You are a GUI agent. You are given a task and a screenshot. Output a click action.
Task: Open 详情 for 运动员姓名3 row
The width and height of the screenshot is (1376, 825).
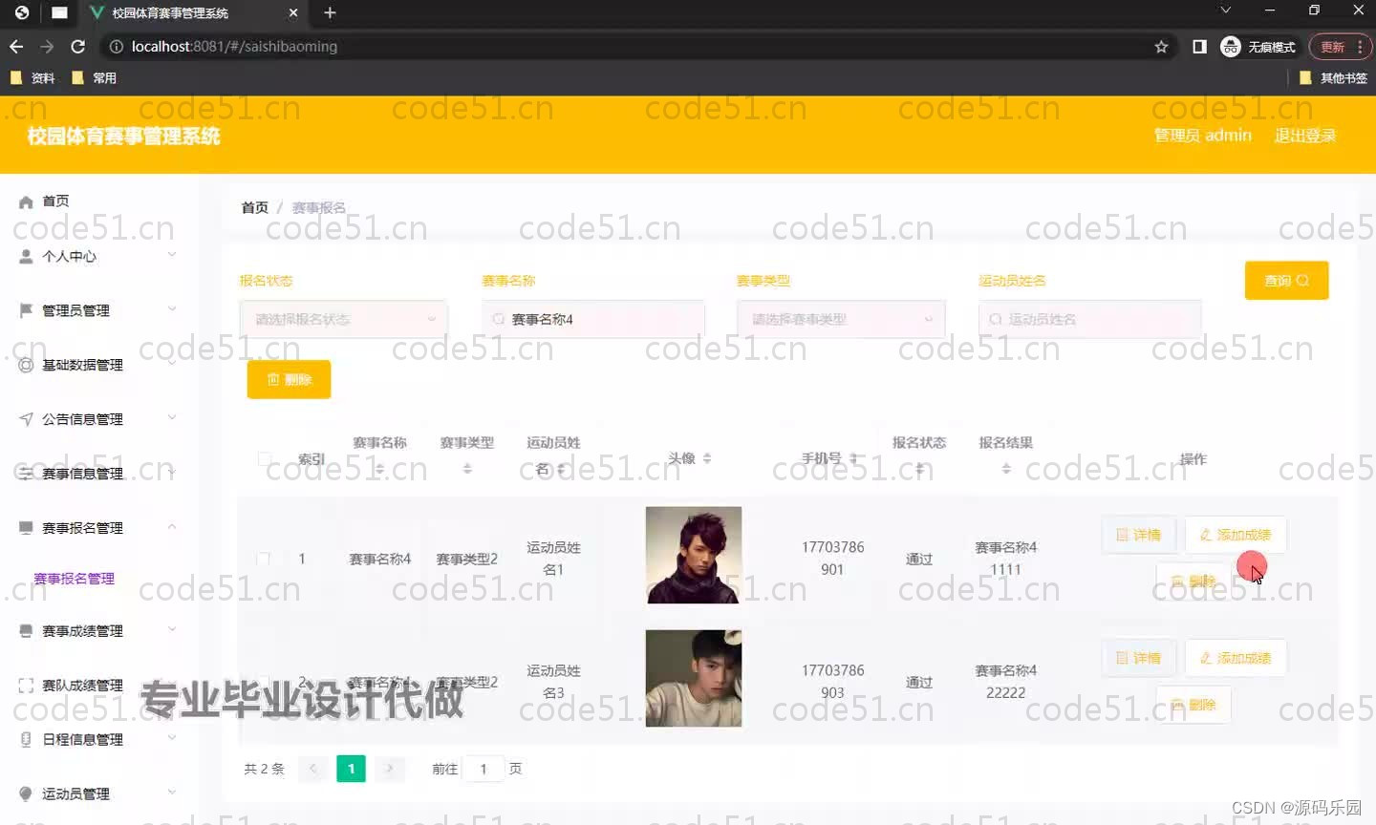click(1139, 658)
